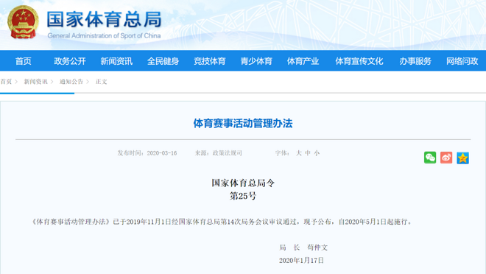Set font size to 中

(308, 152)
